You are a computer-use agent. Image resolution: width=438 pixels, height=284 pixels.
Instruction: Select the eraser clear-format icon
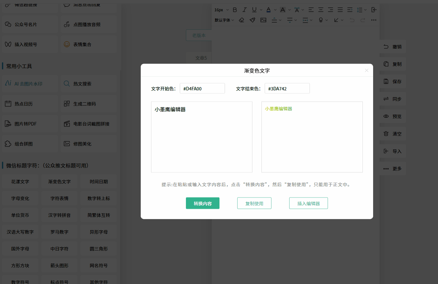coord(241,20)
